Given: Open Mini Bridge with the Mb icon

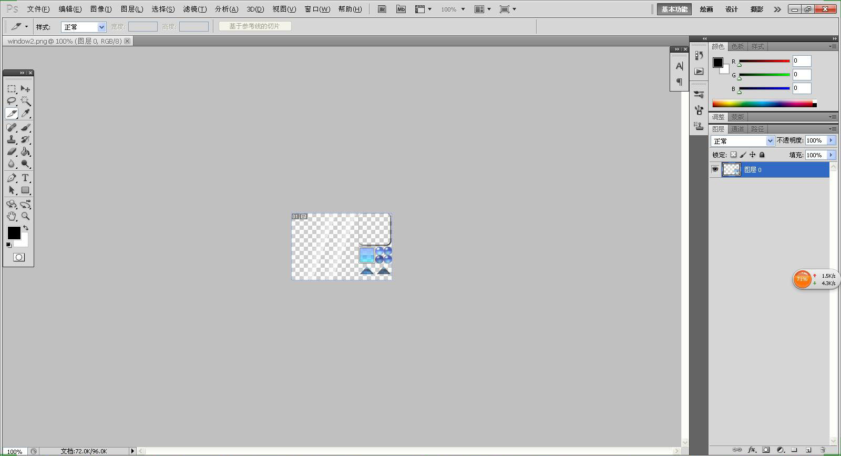Looking at the screenshot, I should [x=401, y=9].
